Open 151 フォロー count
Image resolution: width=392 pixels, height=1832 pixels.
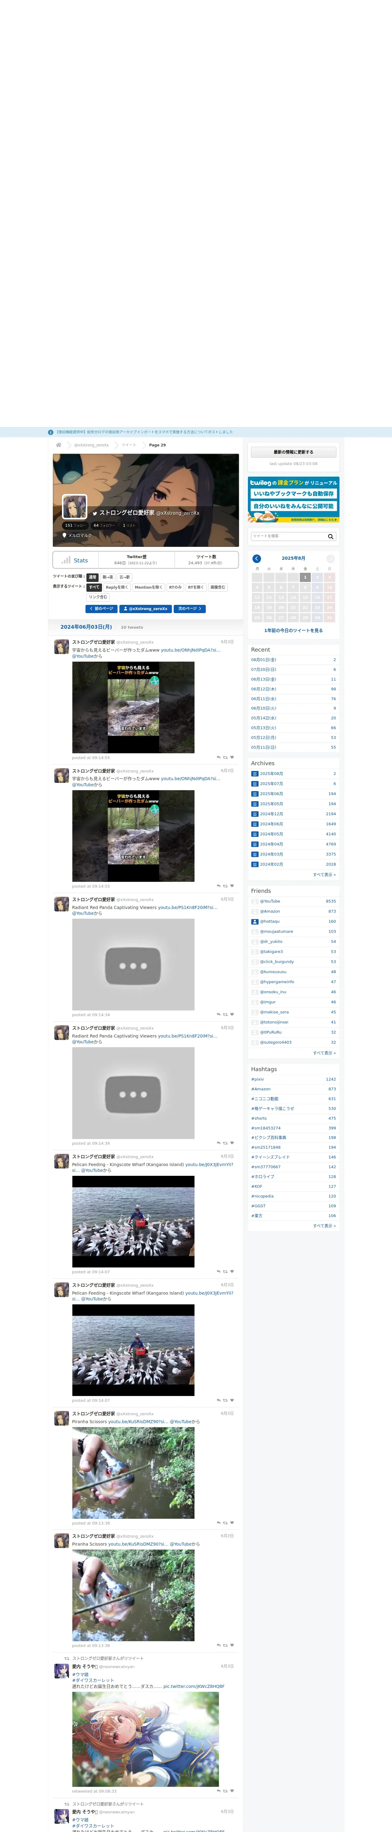75,525
